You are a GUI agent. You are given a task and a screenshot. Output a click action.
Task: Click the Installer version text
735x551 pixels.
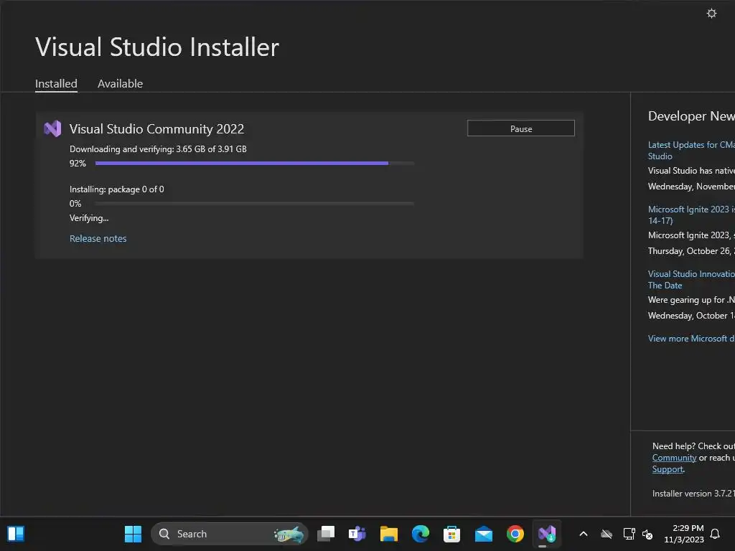693,494
